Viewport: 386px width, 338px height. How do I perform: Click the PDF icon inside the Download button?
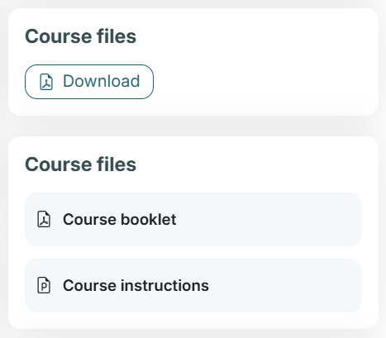[46, 82]
